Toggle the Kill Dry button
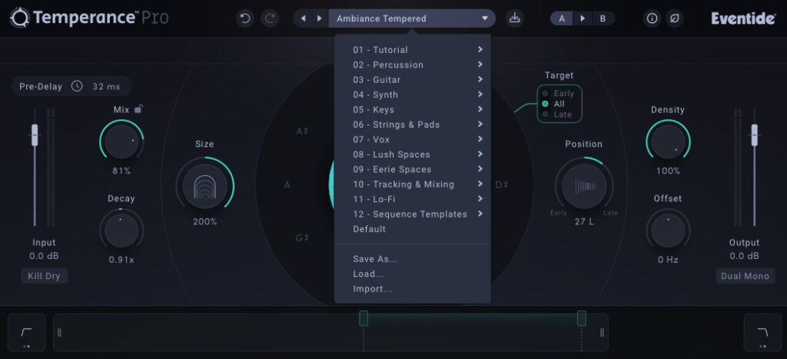Viewport: 787px width, 359px height. point(44,276)
